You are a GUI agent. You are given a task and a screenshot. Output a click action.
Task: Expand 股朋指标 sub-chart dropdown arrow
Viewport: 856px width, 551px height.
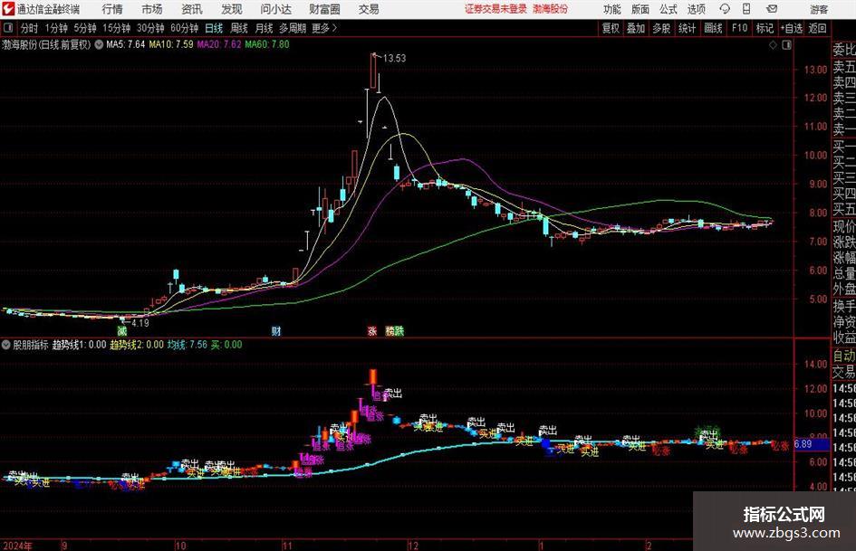[6, 345]
